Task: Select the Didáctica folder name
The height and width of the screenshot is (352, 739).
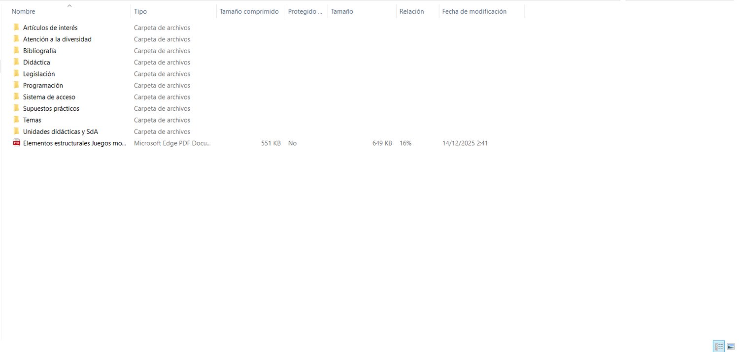Action: tap(36, 63)
